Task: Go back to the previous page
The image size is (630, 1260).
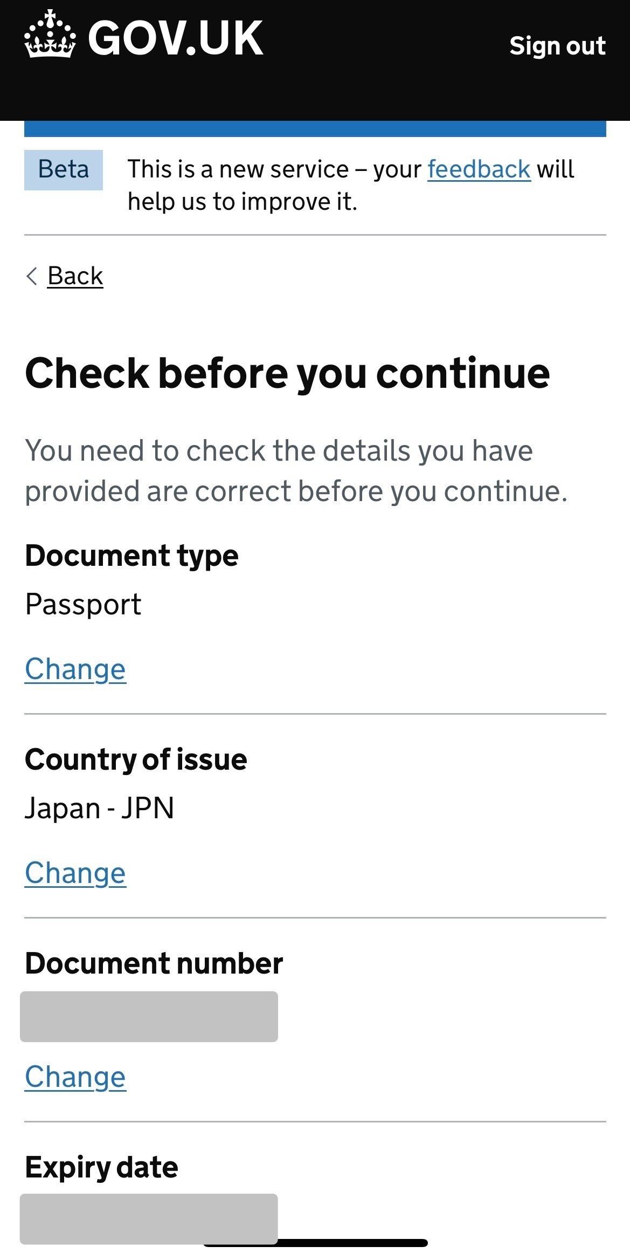Action: [x=75, y=276]
